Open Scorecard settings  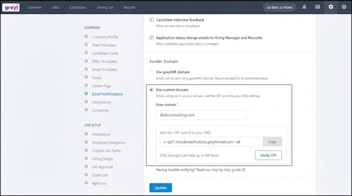tap(100, 175)
